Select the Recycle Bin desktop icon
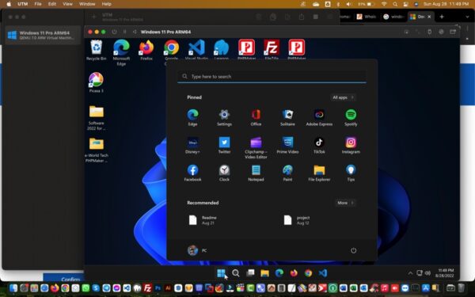 coord(97,50)
